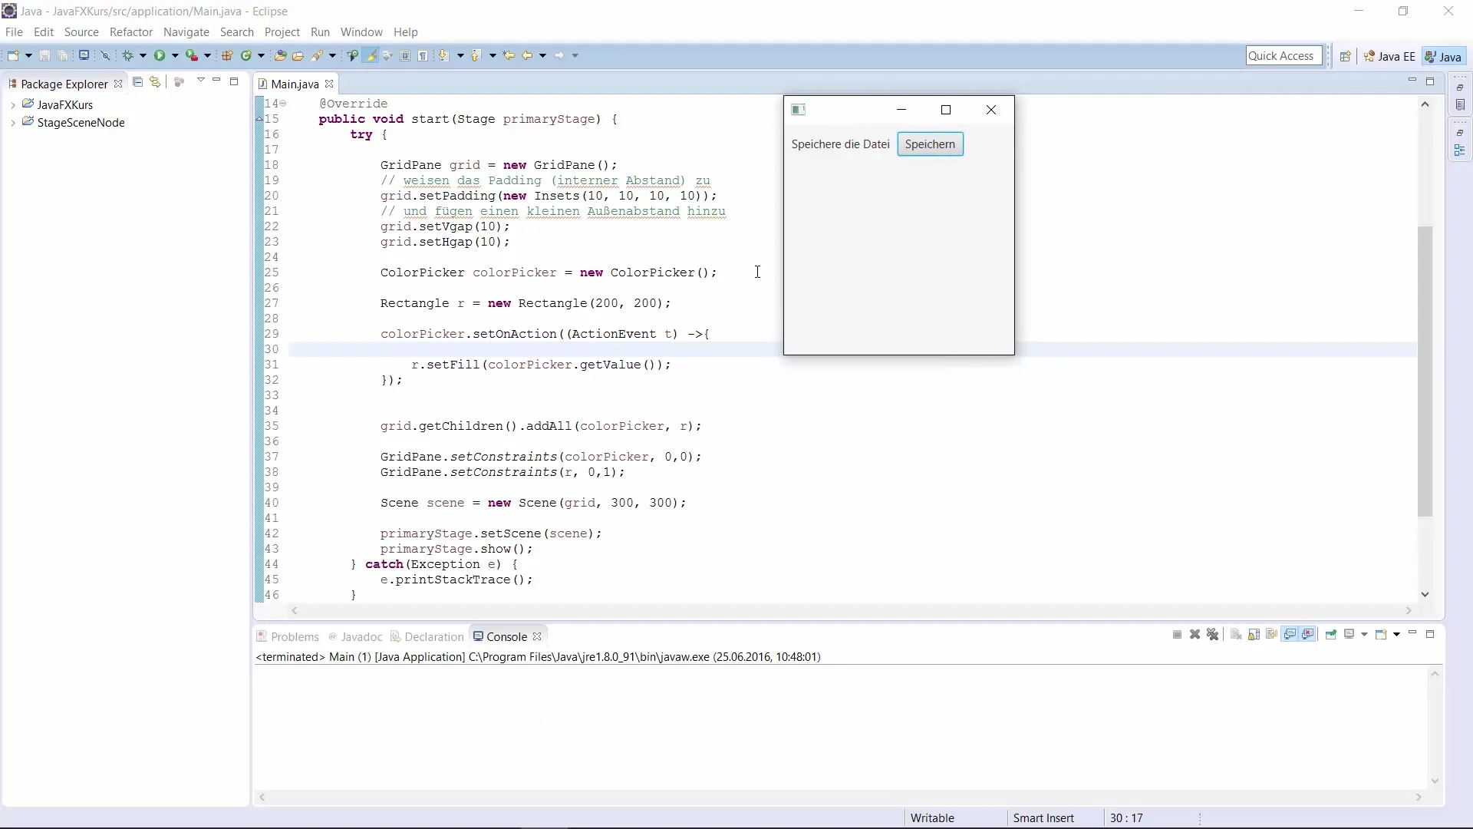
Task: Open the Refactor menu
Action: 131,32
